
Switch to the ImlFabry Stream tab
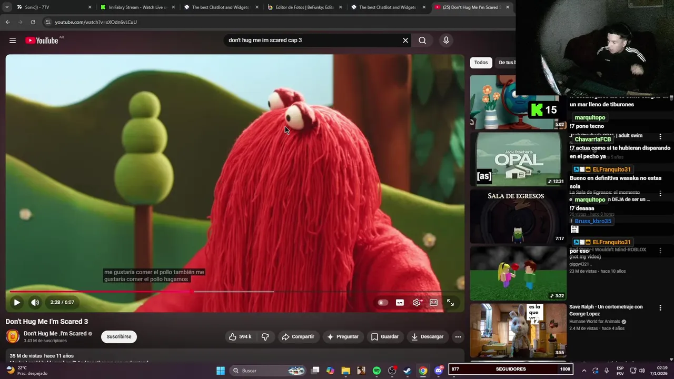[x=137, y=7]
